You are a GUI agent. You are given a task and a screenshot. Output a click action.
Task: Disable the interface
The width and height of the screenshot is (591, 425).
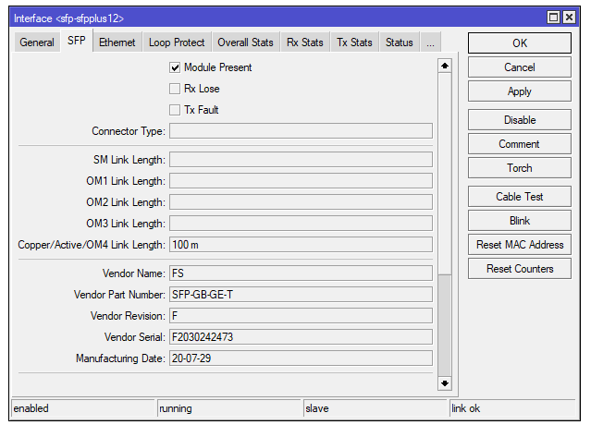click(x=520, y=120)
